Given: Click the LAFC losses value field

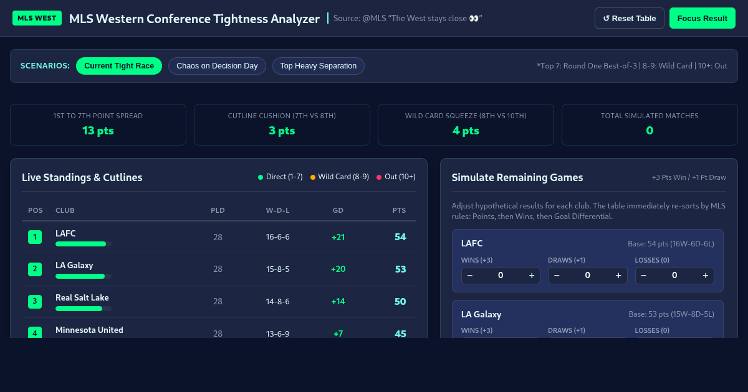Looking at the screenshot, I should coord(674,276).
